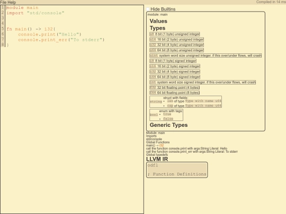The height and width of the screenshot is (214, 286).
Task: Click the 'std/console' imports entry
Action: tap(154, 139)
